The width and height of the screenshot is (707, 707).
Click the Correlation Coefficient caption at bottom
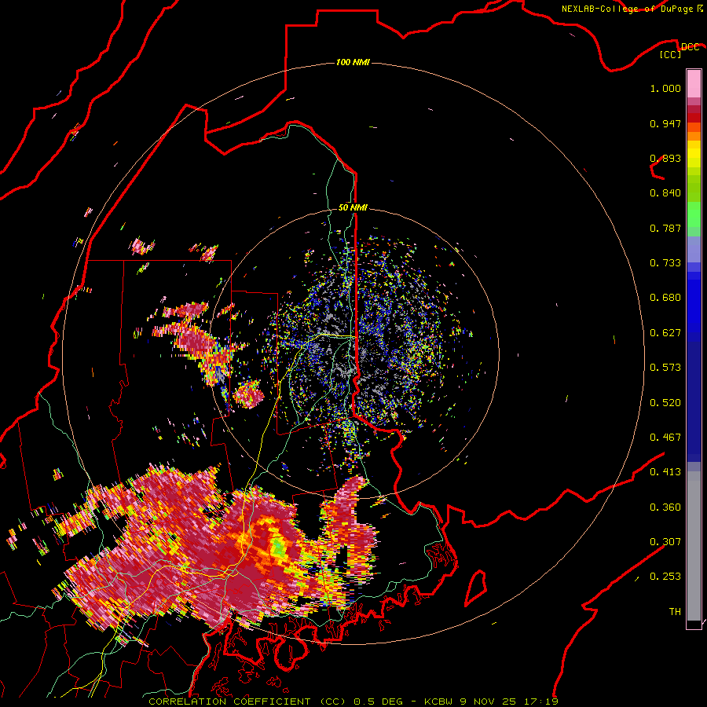pos(353,702)
